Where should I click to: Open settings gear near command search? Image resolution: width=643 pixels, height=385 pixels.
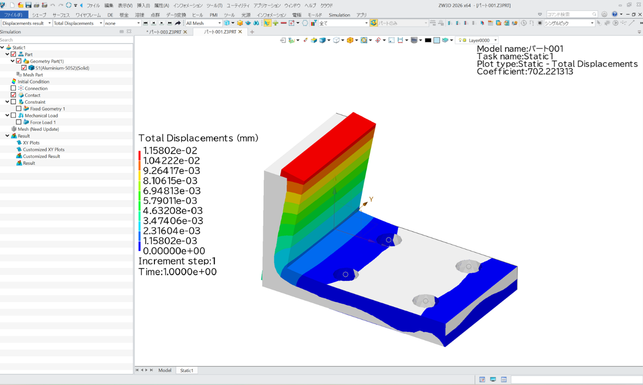(x=604, y=14)
